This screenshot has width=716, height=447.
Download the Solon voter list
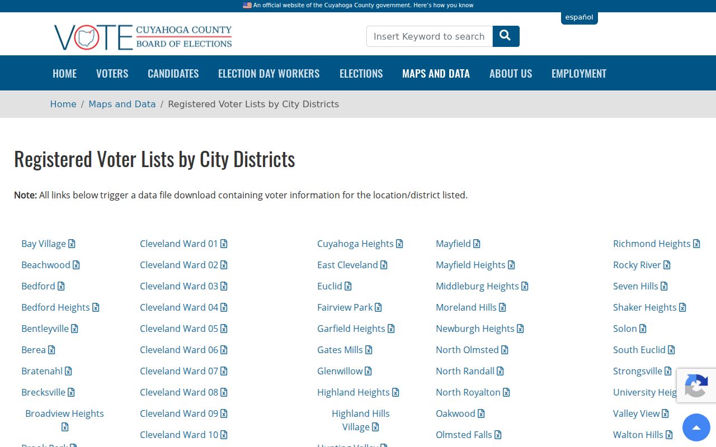click(630, 329)
